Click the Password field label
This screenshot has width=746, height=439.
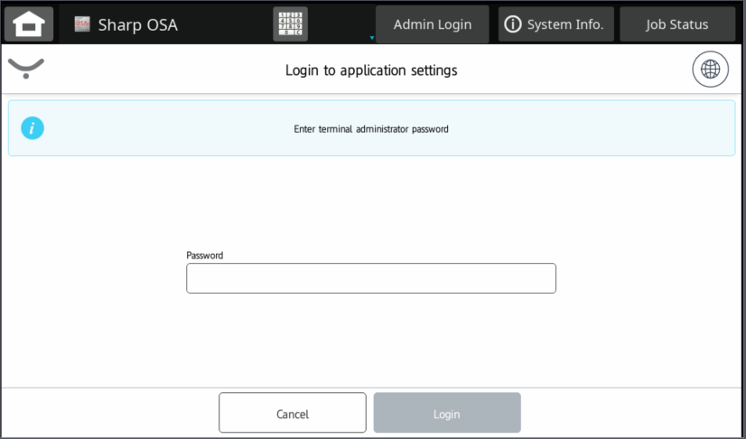coord(204,256)
